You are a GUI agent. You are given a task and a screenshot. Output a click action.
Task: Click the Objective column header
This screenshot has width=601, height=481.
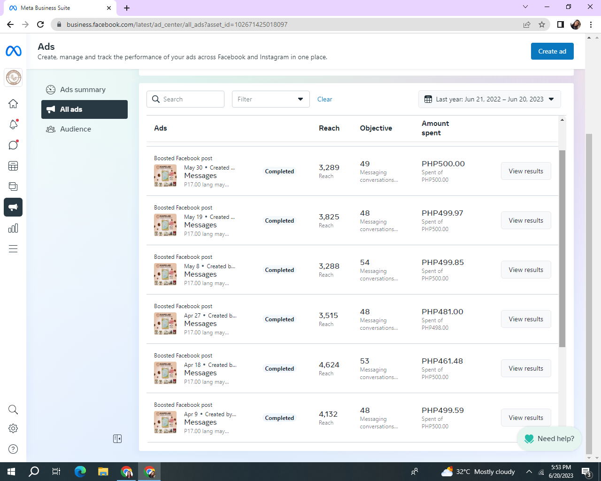pyautogui.click(x=376, y=128)
